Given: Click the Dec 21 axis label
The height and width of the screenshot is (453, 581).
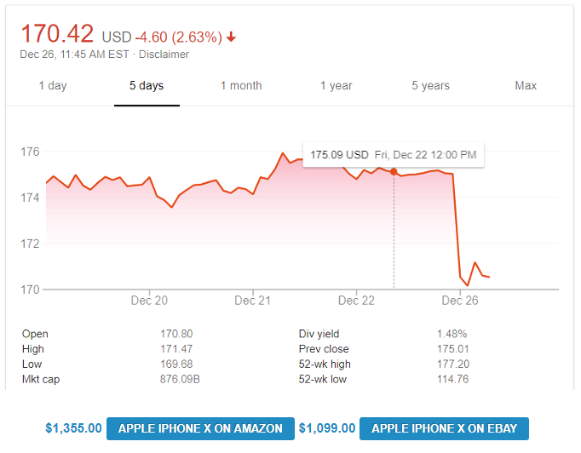Looking at the screenshot, I should pyautogui.click(x=253, y=301).
